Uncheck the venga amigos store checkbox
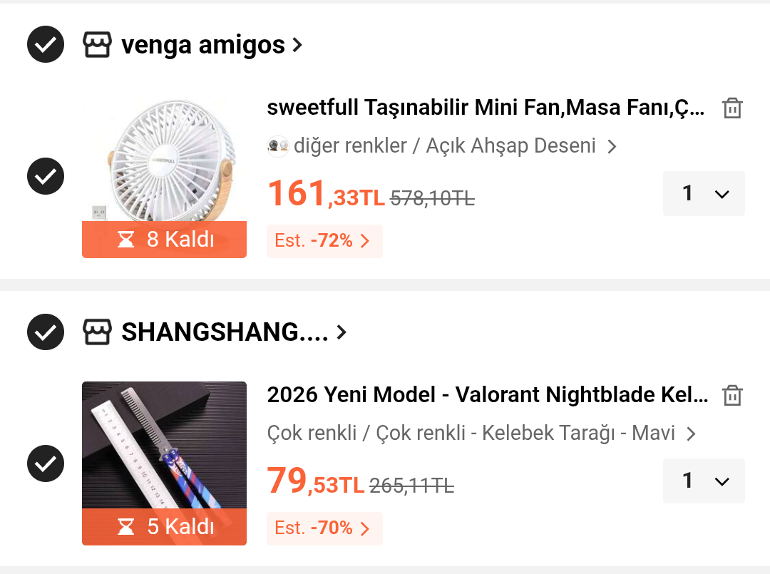Image resolution: width=770 pixels, height=574 pixels. [x=46, y=44]
